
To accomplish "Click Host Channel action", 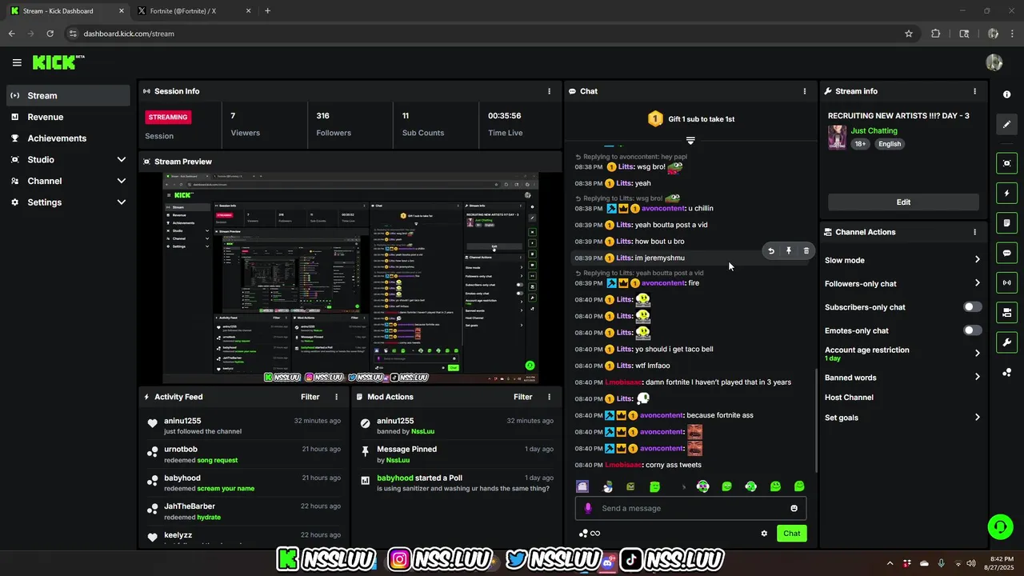I will tap(849, 398).
